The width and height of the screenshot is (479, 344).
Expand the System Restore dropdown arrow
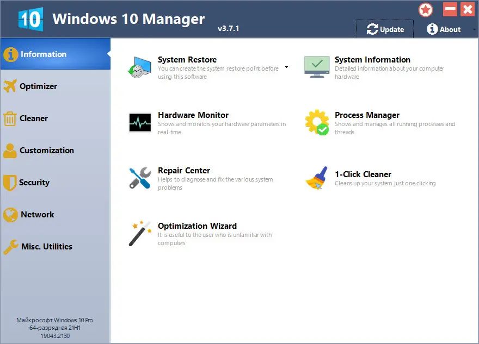tap(286, 67)
